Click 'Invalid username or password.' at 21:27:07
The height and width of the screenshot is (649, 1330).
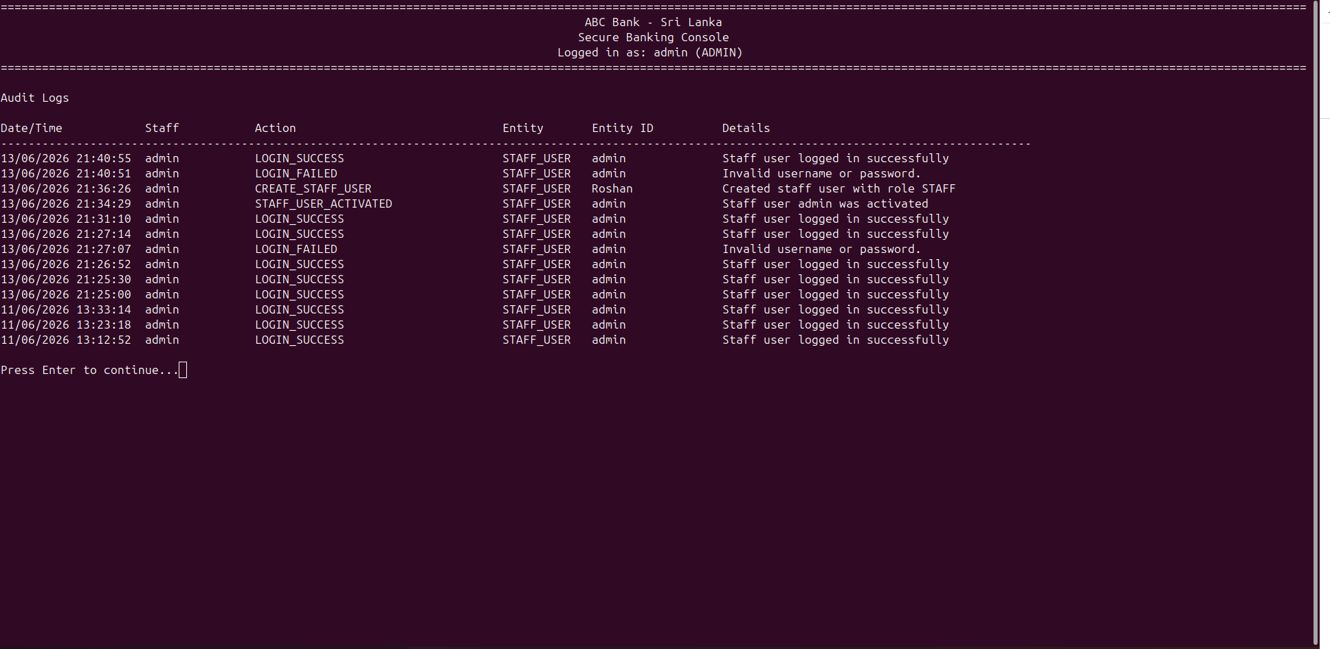coord(822,249)
